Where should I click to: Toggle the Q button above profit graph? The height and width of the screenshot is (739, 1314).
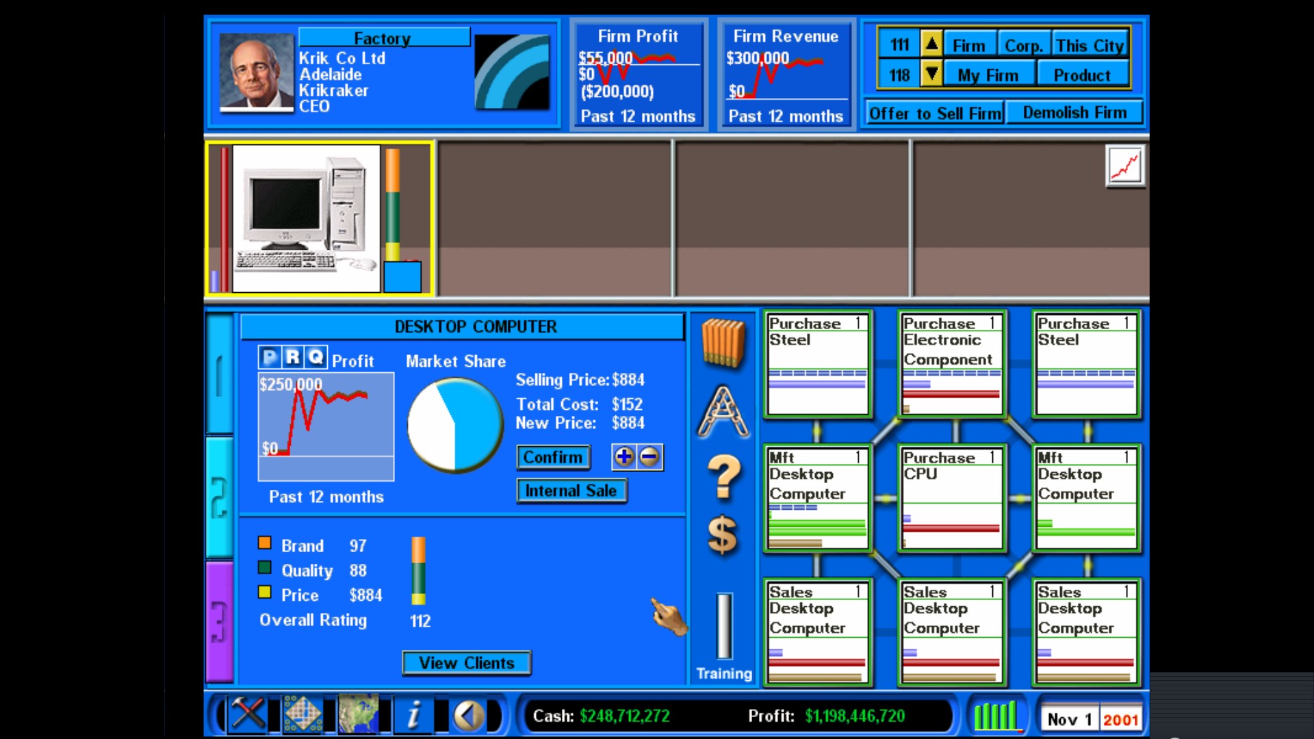tap(315, 357)
